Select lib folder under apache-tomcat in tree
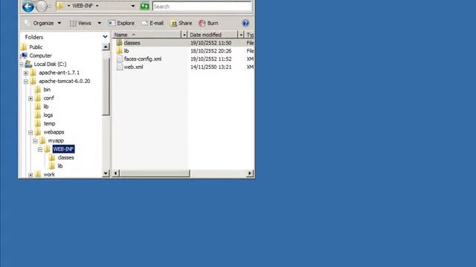476x267 pixels. [x=46, y=107]
